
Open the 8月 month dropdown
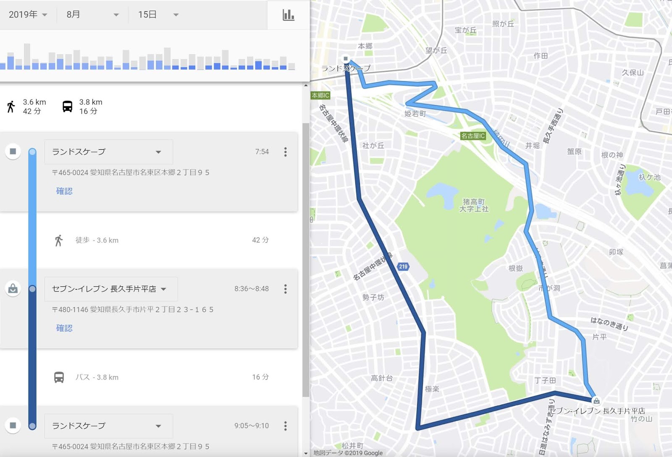(x=92, y=15)
